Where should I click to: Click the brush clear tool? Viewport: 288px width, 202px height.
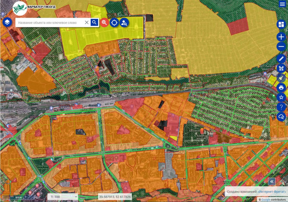coord(281,78)
